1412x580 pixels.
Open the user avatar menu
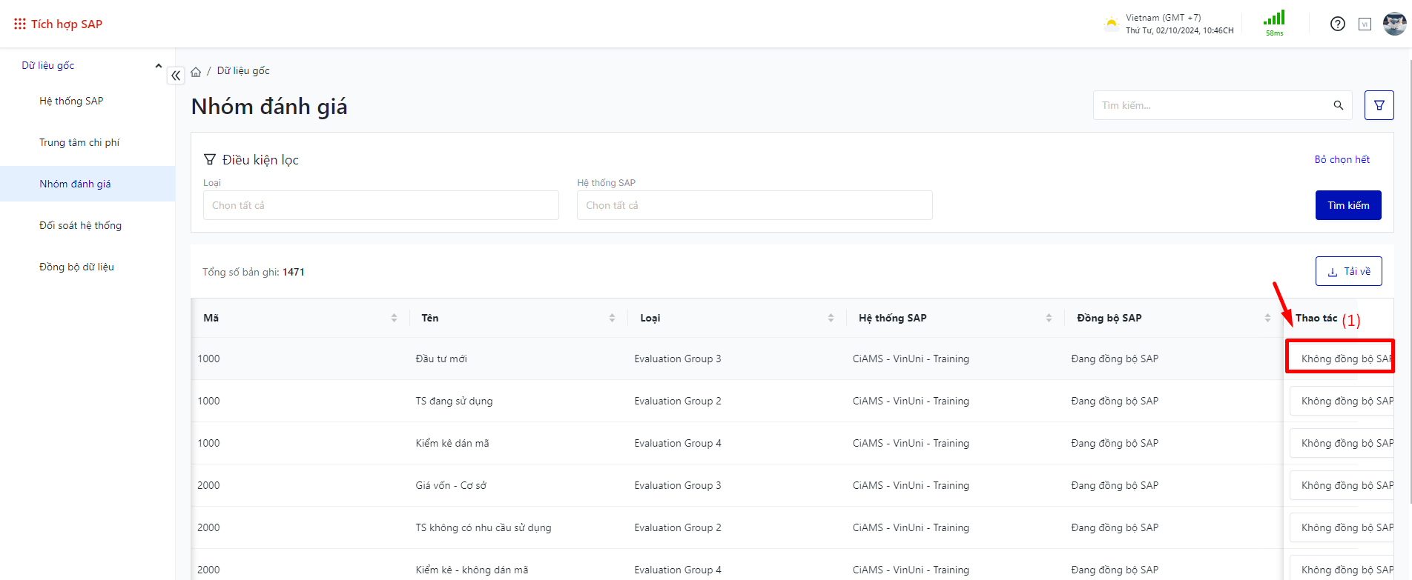click(x=1394, y=24)
